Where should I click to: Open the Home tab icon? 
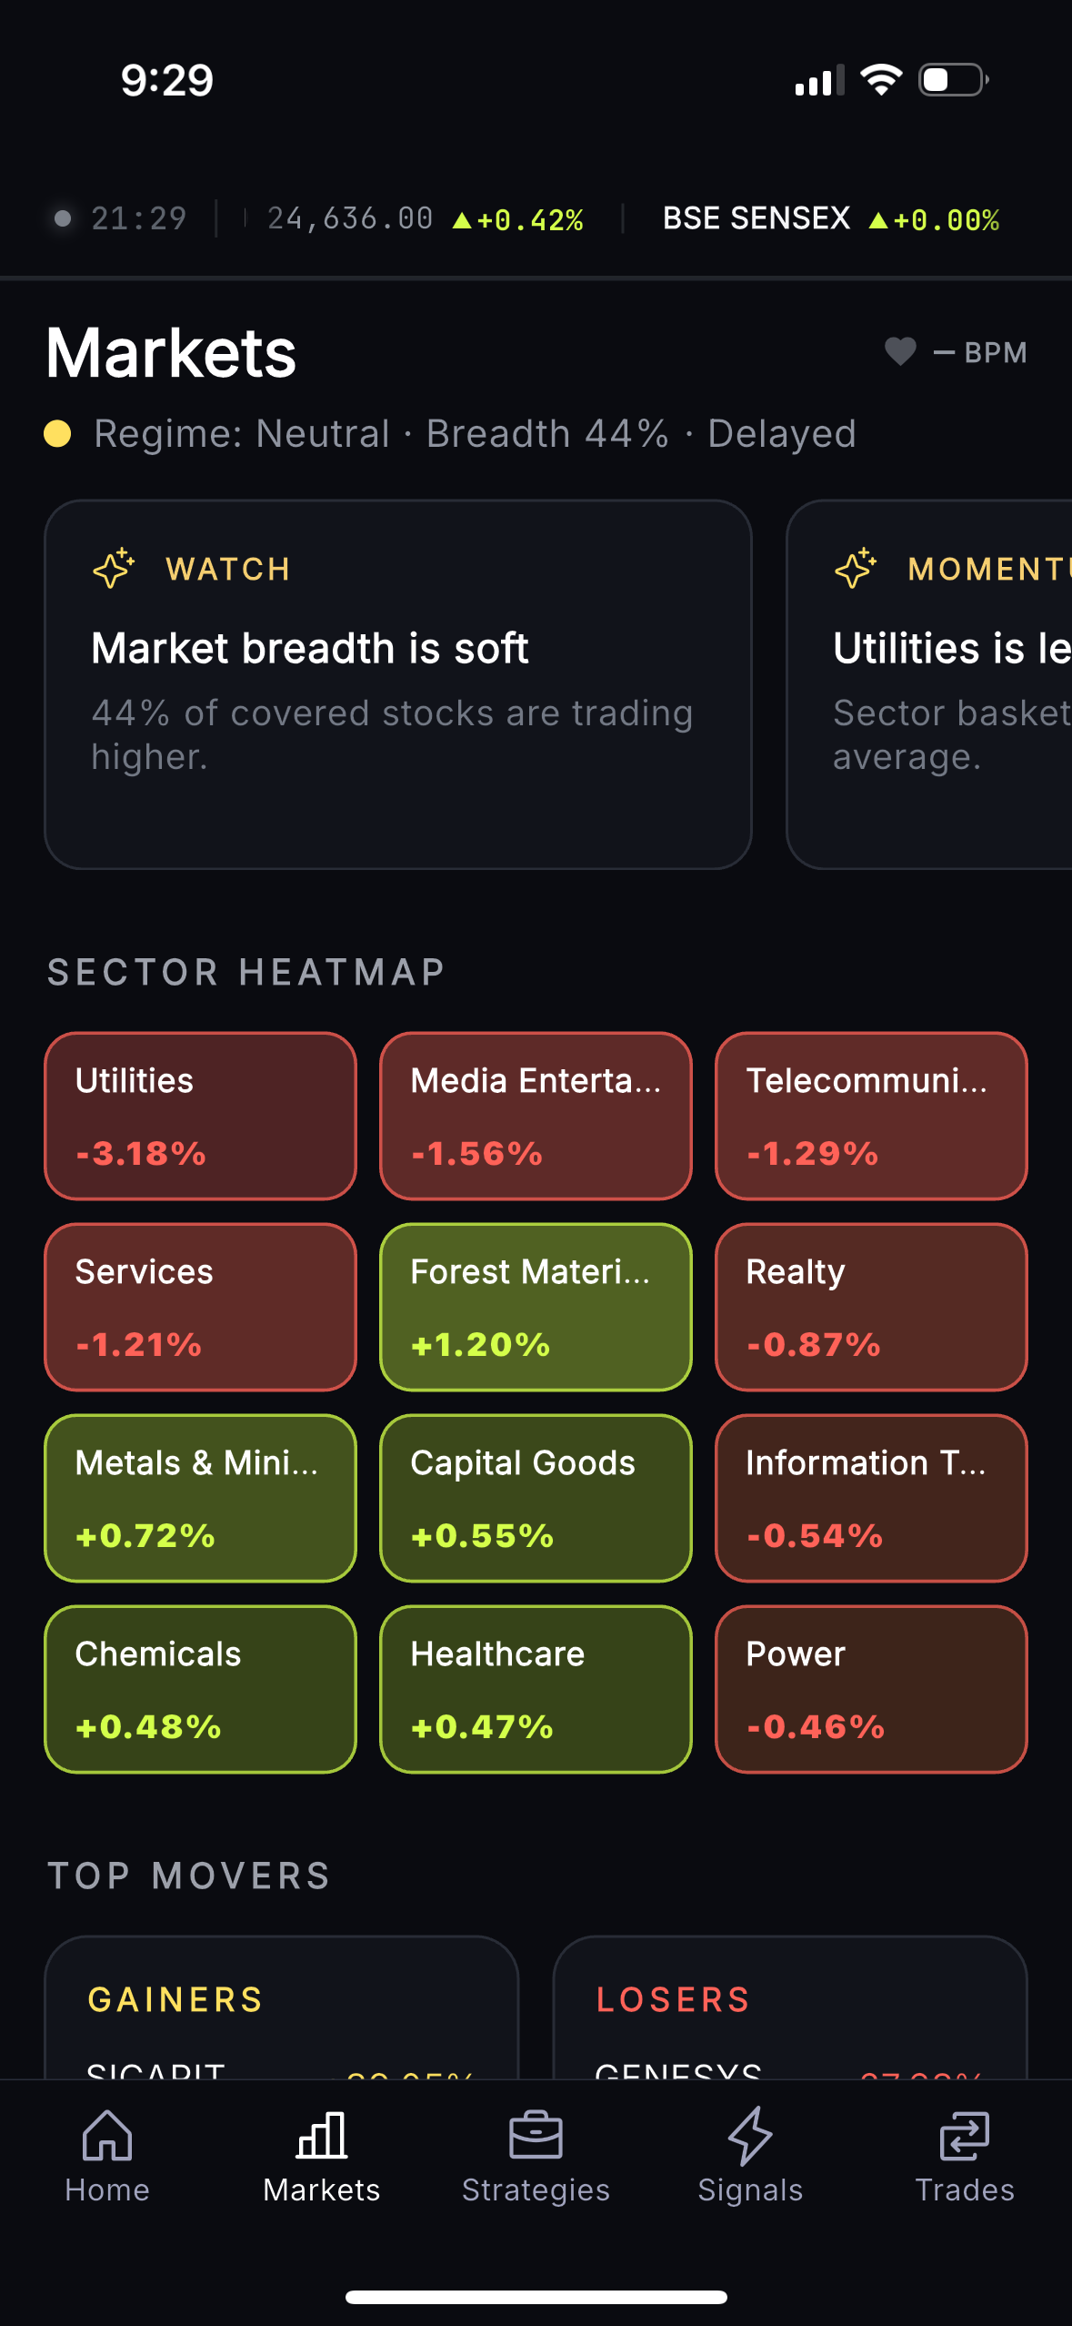(x=107, y=2135)
